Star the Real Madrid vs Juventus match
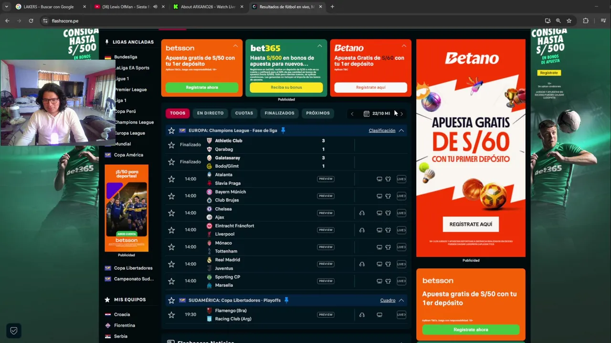The height and width of the screenshot is (343, 611). click(171, 264)
